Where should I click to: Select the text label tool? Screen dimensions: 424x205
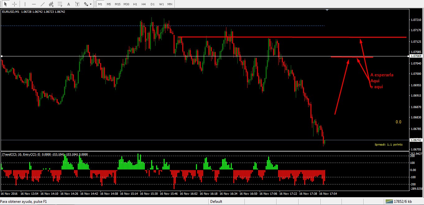pyautogui.click(x=68, y=4)
